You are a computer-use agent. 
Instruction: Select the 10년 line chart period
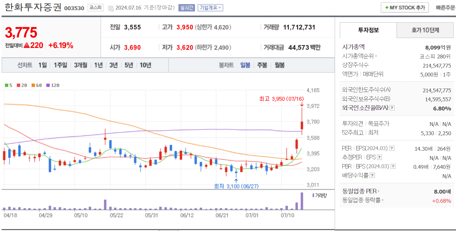145,65
